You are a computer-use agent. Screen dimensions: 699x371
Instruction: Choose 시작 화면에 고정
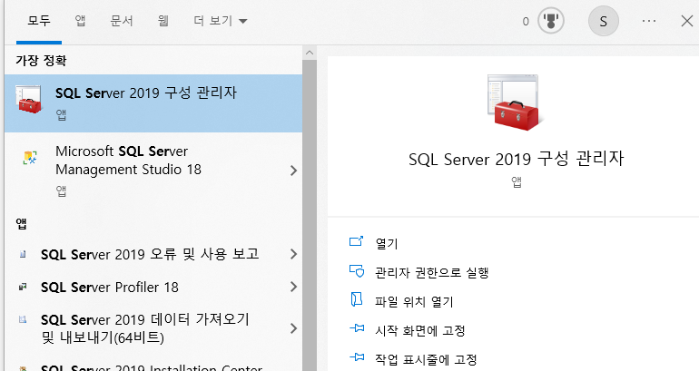coord(420,330)
